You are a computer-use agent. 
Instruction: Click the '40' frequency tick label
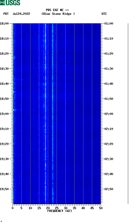pyautogui.click(x=83, y=208)
